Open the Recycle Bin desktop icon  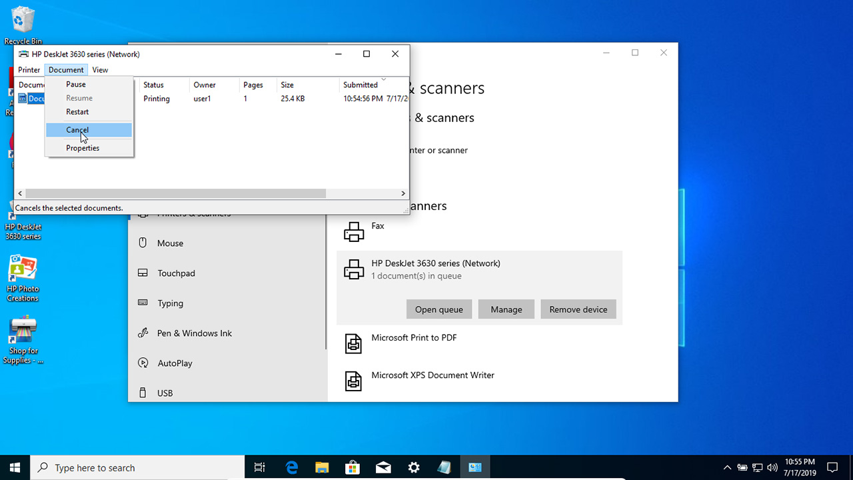tap(23, 25)
